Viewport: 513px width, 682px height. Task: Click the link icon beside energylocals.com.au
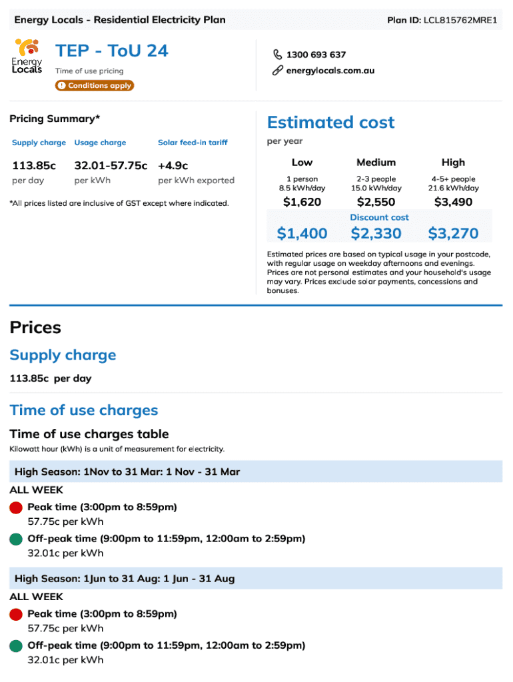point(278,70)
